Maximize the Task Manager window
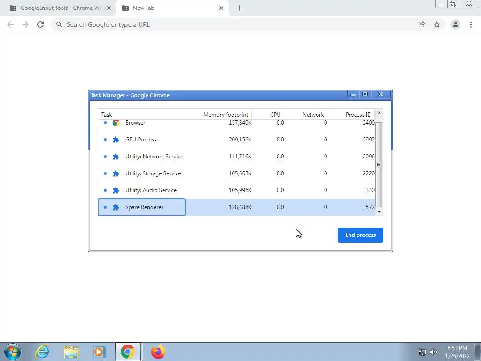This screenshot has height=361, width=481. (x=365, y=94)
